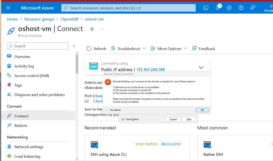The width and height of the screenshot is (273, 161).
Task: Open the Help question mark icon
Action: click(x=241, y=8)
